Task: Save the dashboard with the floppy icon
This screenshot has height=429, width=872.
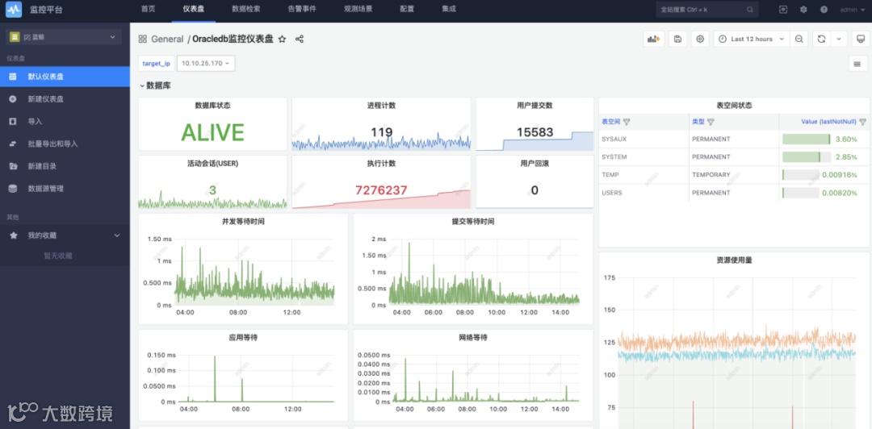Action: tap(677, 39)
